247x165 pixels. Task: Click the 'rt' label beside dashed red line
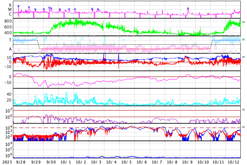(x=243, y=127)
